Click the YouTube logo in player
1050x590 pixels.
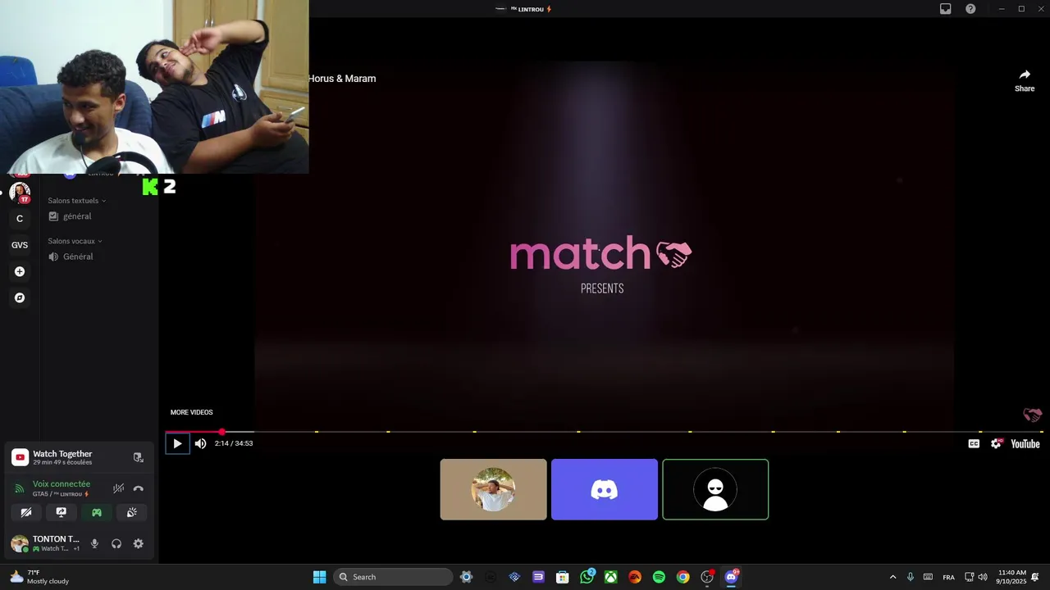1025,443
